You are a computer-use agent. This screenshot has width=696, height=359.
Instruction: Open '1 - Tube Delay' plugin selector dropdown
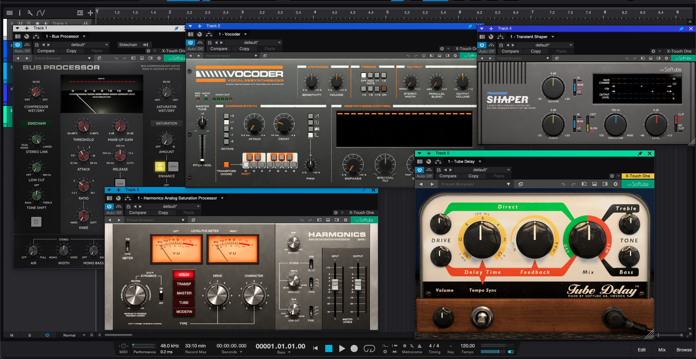464,161
